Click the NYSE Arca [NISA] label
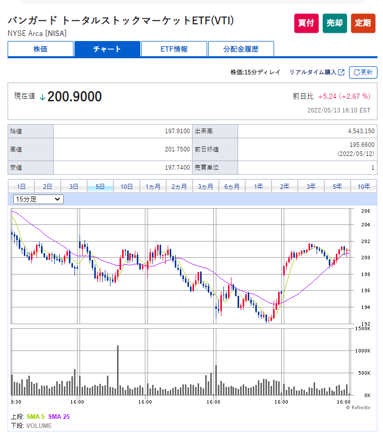383x433 pixels. 37,33
